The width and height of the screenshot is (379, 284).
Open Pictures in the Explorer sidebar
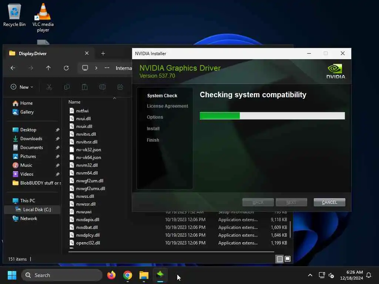pos(28,156)
